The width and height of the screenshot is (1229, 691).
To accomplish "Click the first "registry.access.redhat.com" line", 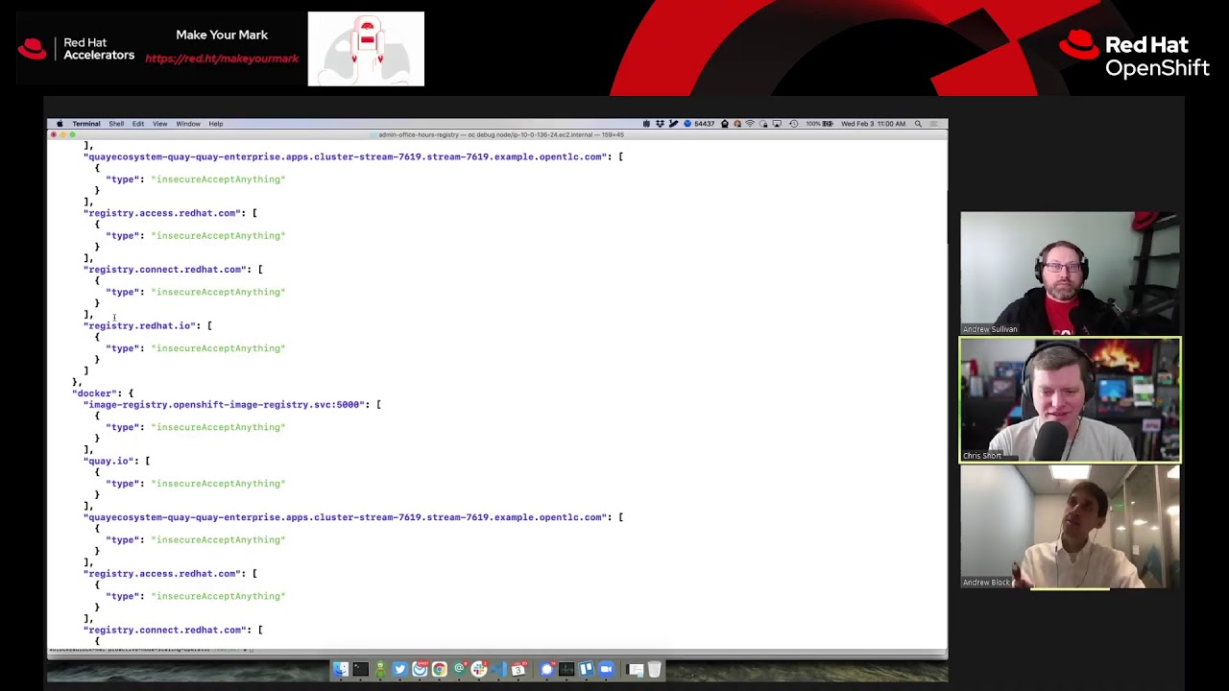I will pyautogui.click(x=170, y=213).
